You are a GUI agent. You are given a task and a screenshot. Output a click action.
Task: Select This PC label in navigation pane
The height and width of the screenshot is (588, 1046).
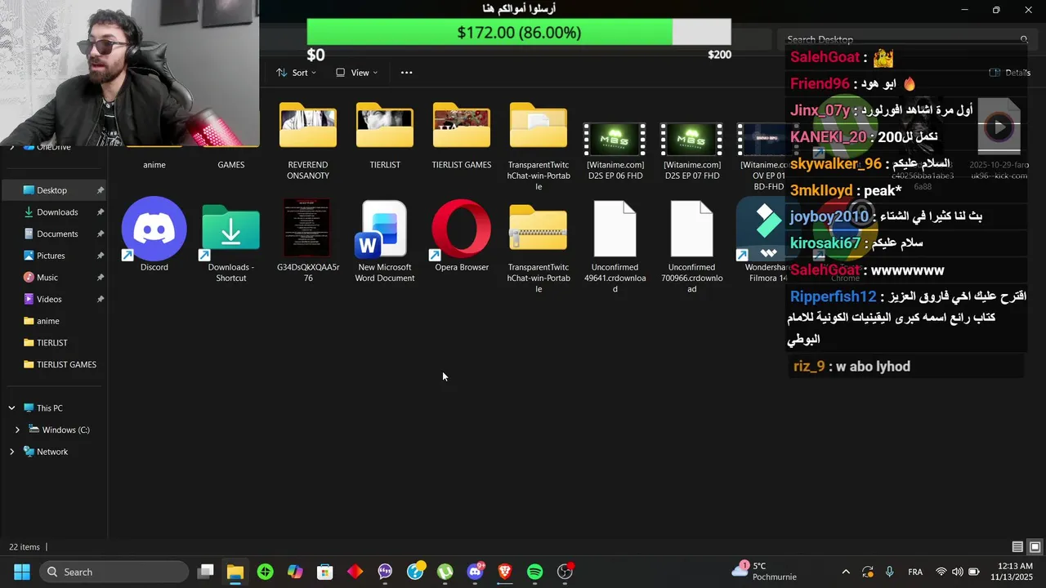pyautogui.click(x=49, y=408)
